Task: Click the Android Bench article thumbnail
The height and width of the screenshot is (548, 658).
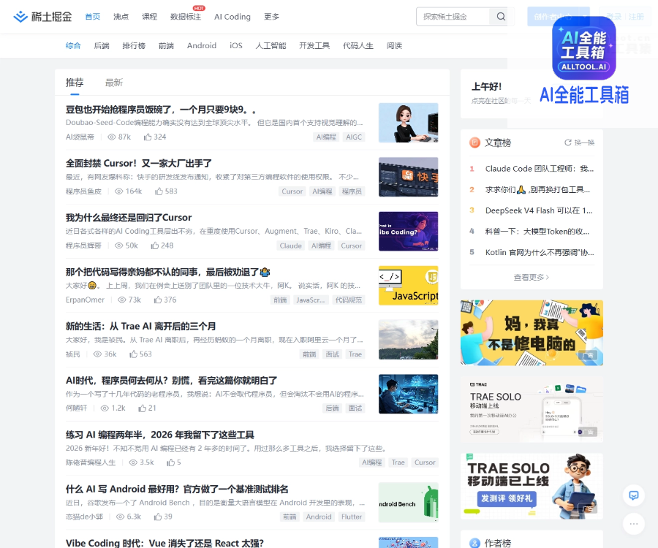Action: click(x=408, y=503)
